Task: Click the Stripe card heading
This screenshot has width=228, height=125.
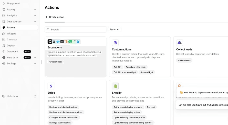Action: [51, 93]
